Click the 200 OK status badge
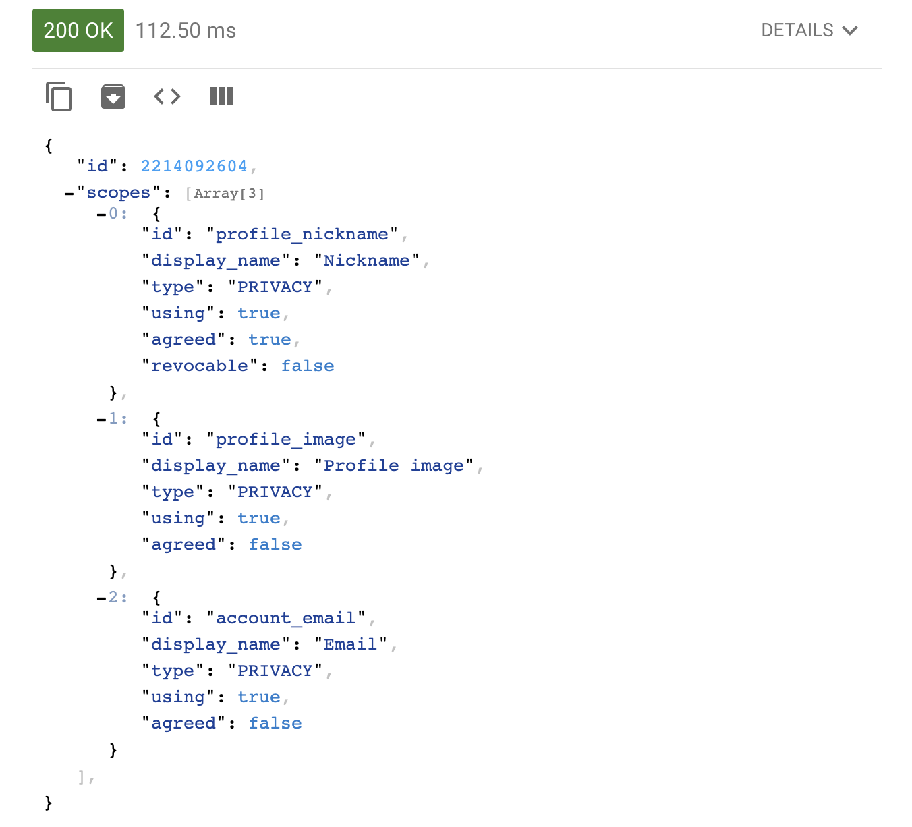 coord(78,30)
